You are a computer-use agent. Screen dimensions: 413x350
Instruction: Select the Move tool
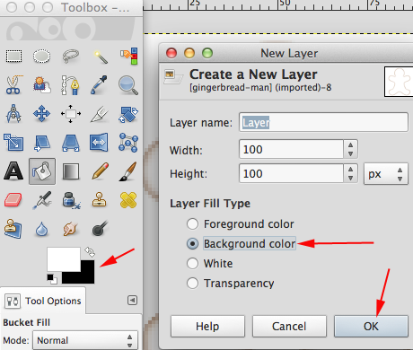point(41,114)
